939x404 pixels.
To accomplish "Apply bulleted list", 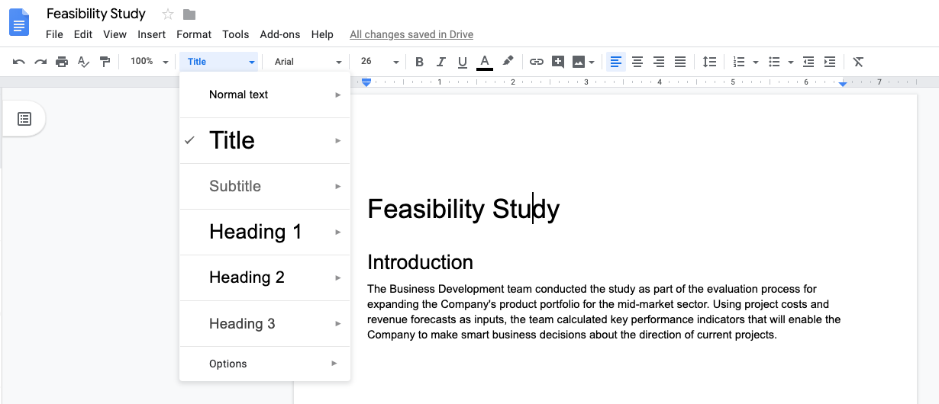I will point(774,62).
